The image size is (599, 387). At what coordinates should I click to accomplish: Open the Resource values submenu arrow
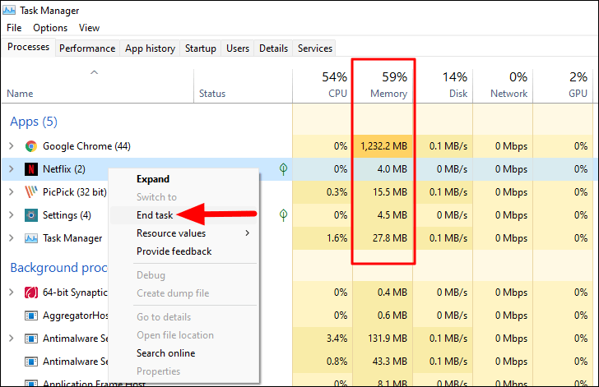(x=247, y=233)
